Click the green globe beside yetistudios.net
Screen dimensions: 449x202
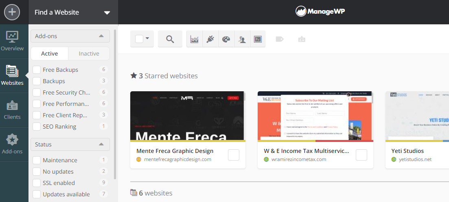tap(394, 159)
